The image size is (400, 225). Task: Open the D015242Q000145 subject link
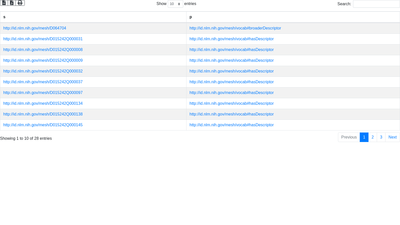click(43, 125)
